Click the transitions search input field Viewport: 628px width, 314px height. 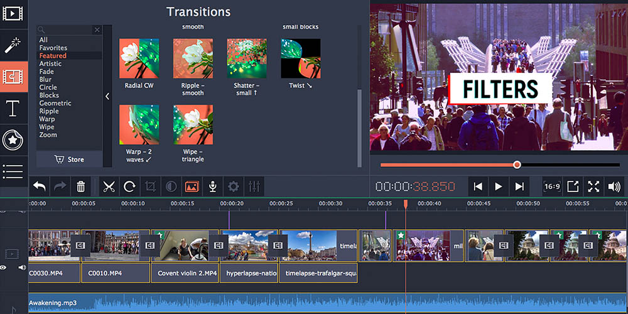pyautogui.click(x=65, y=30)
